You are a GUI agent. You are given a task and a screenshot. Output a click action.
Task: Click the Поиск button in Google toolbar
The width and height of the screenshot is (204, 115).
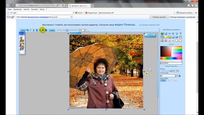pyautogui.click(x=79, y=13)
